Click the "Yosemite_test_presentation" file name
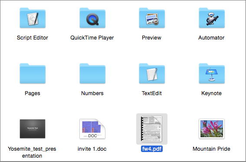 click(32, 152)
